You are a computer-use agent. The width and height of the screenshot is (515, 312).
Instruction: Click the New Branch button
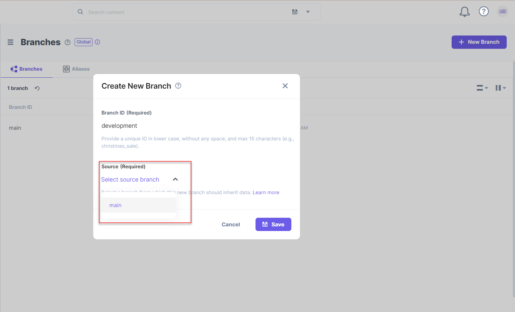pos(479,42)
